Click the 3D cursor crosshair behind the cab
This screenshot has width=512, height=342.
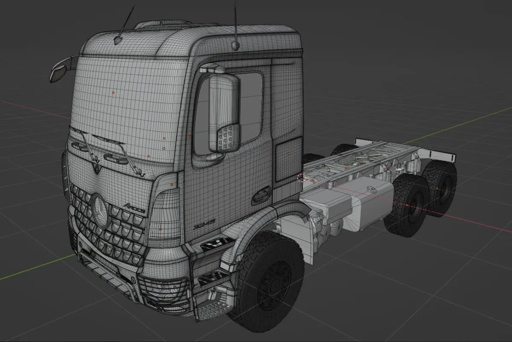point(301,178)
